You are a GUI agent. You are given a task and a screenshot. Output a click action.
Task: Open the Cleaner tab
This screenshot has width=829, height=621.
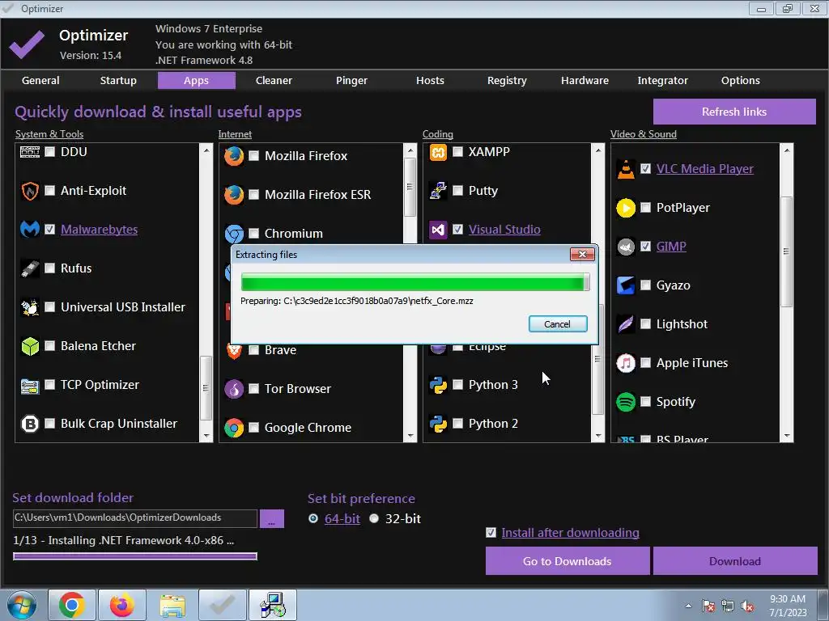[x=274, y=80]
